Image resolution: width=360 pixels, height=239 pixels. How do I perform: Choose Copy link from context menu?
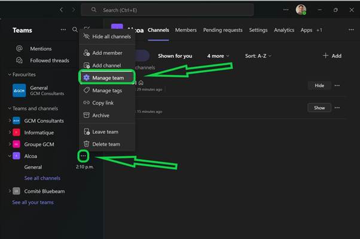coord(107,103)
